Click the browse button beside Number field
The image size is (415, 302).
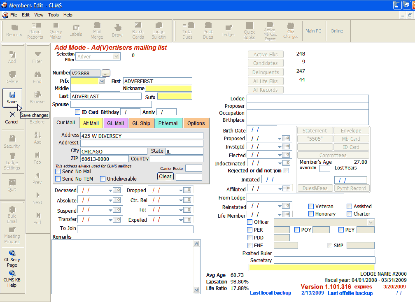[106, 73]
